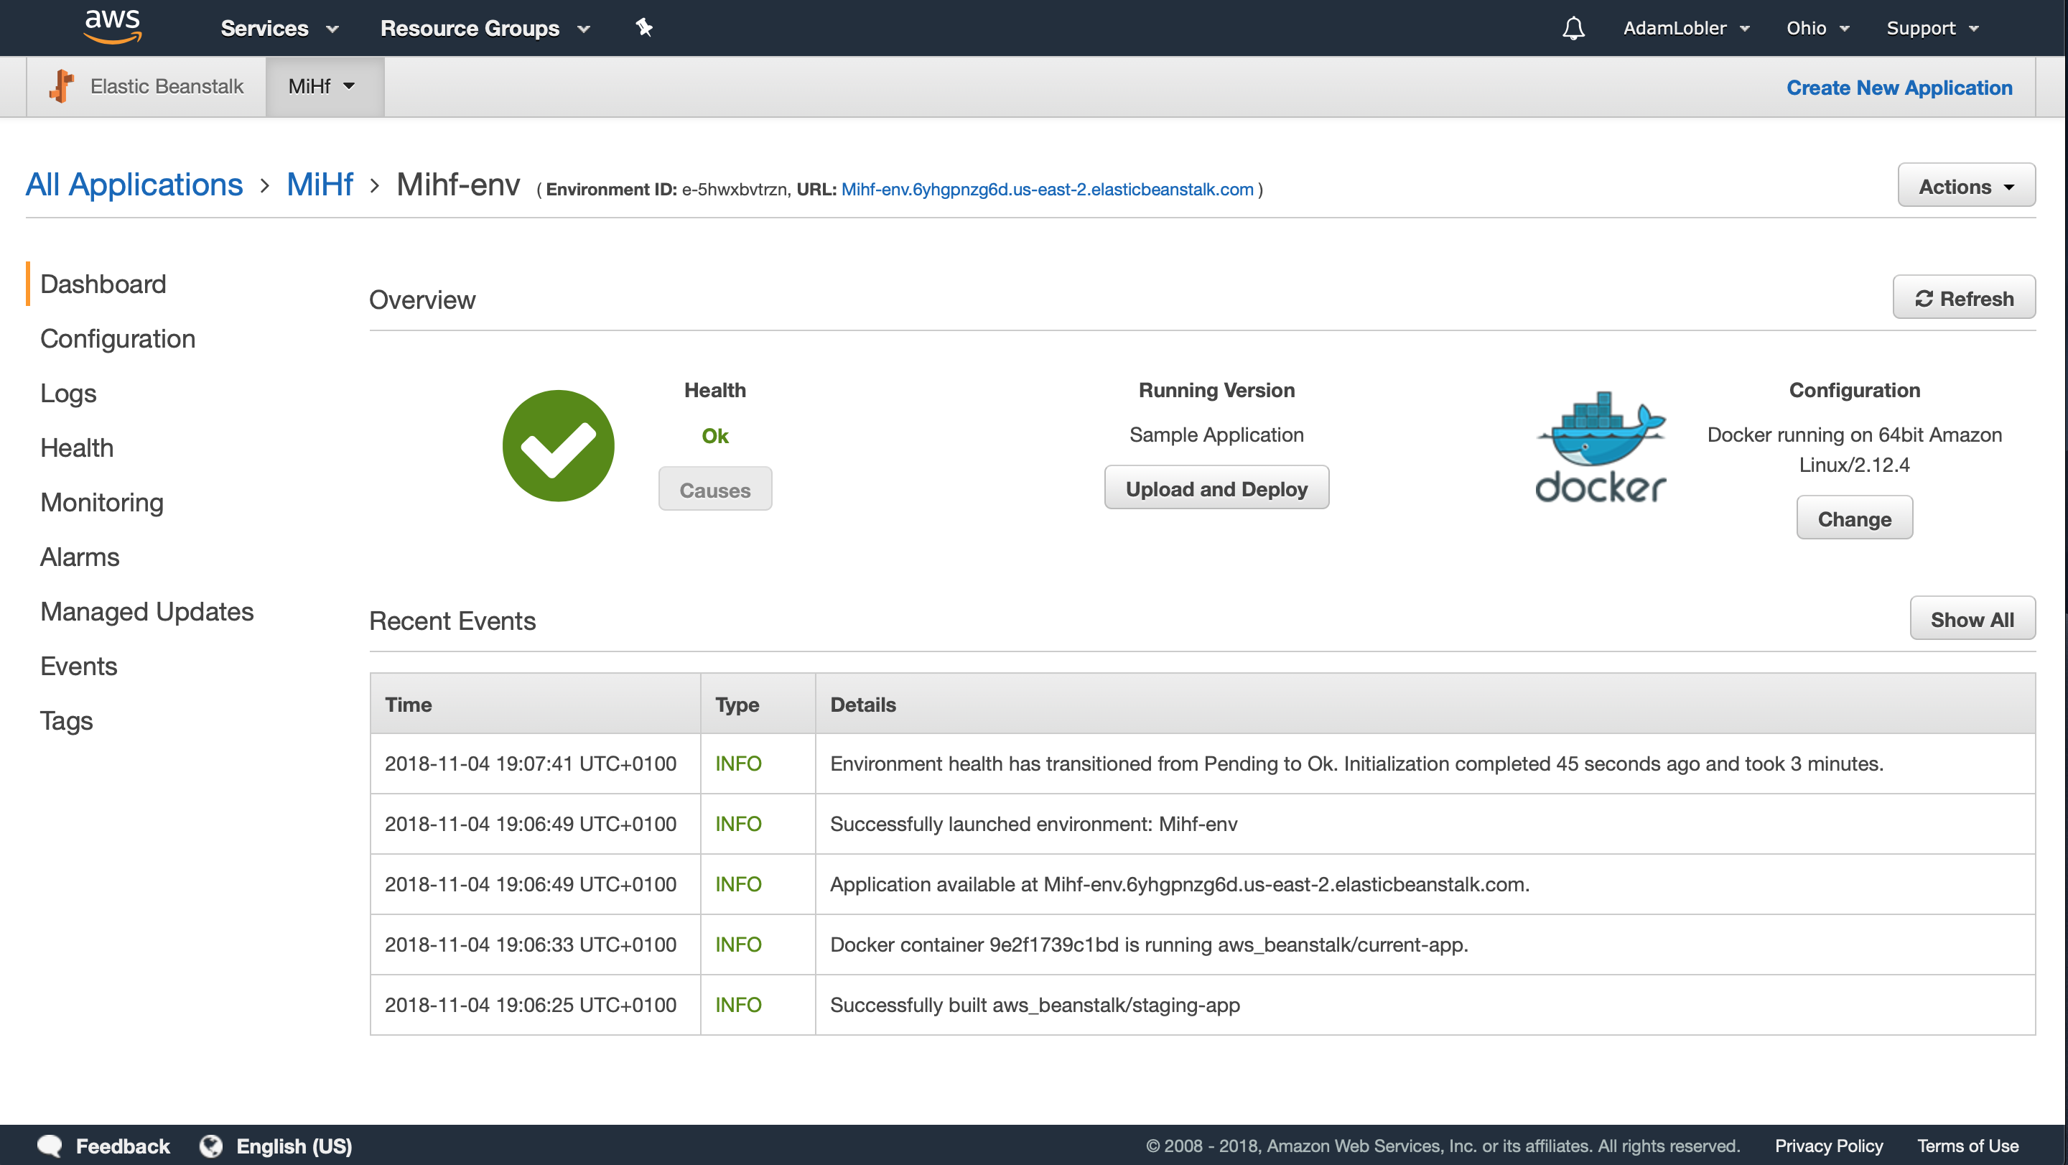Viewport: 2068px width, 1165px height.
Task: Go to Logs in sidebar
Action: click(68, 394)
